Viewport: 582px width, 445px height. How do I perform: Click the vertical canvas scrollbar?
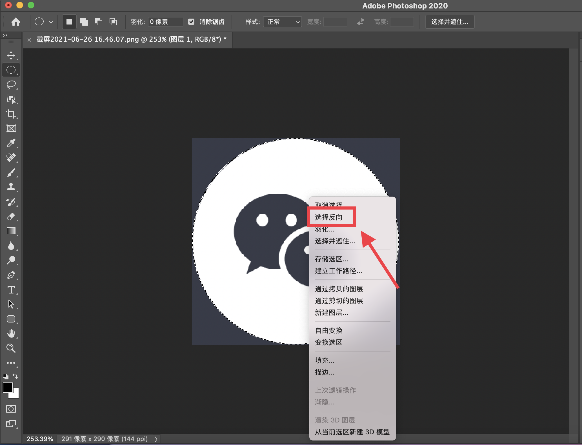tap(573, 241)
